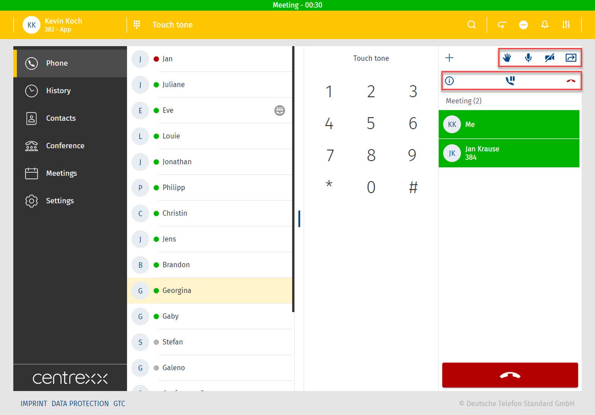Mute the microphone
Viewport: 595px width, 415px height.
coord(528,57)
